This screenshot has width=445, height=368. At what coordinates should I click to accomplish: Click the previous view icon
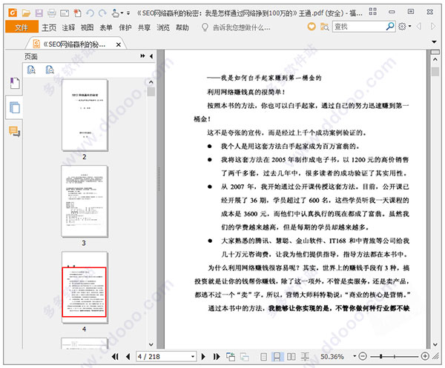click(x=231, y=356)
